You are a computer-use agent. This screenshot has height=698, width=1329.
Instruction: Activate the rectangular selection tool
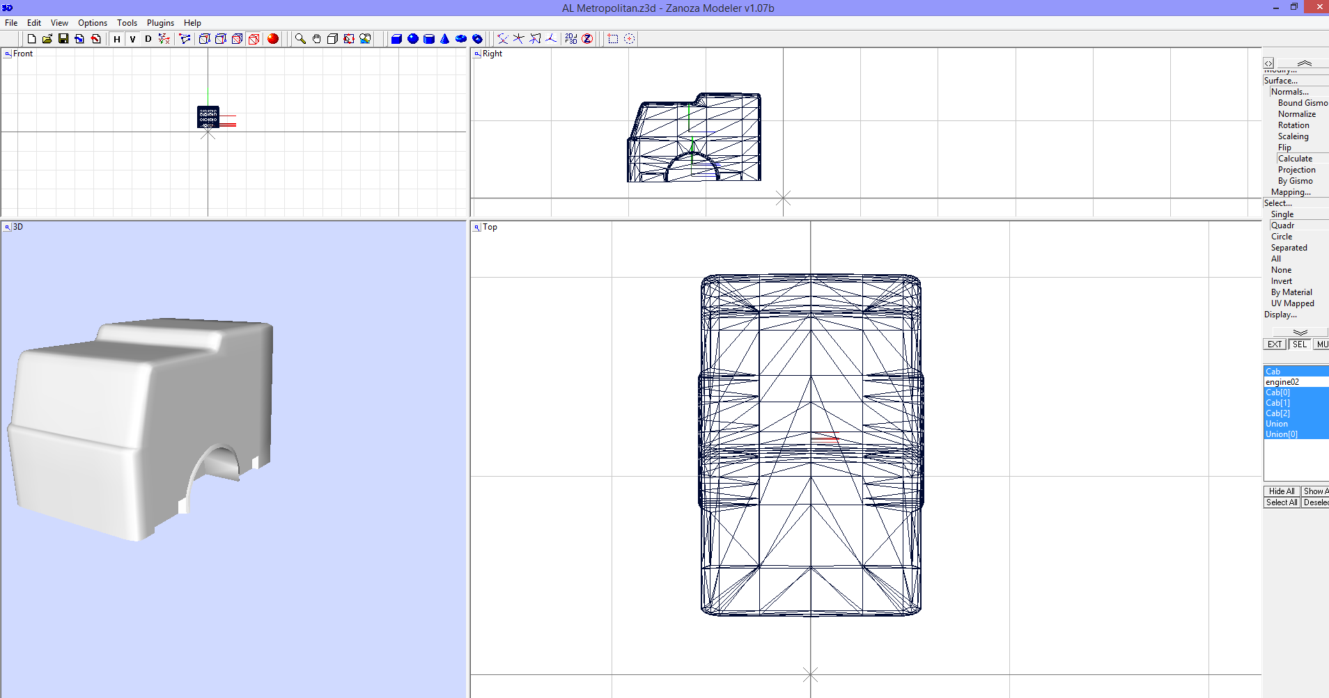[612, 39]
